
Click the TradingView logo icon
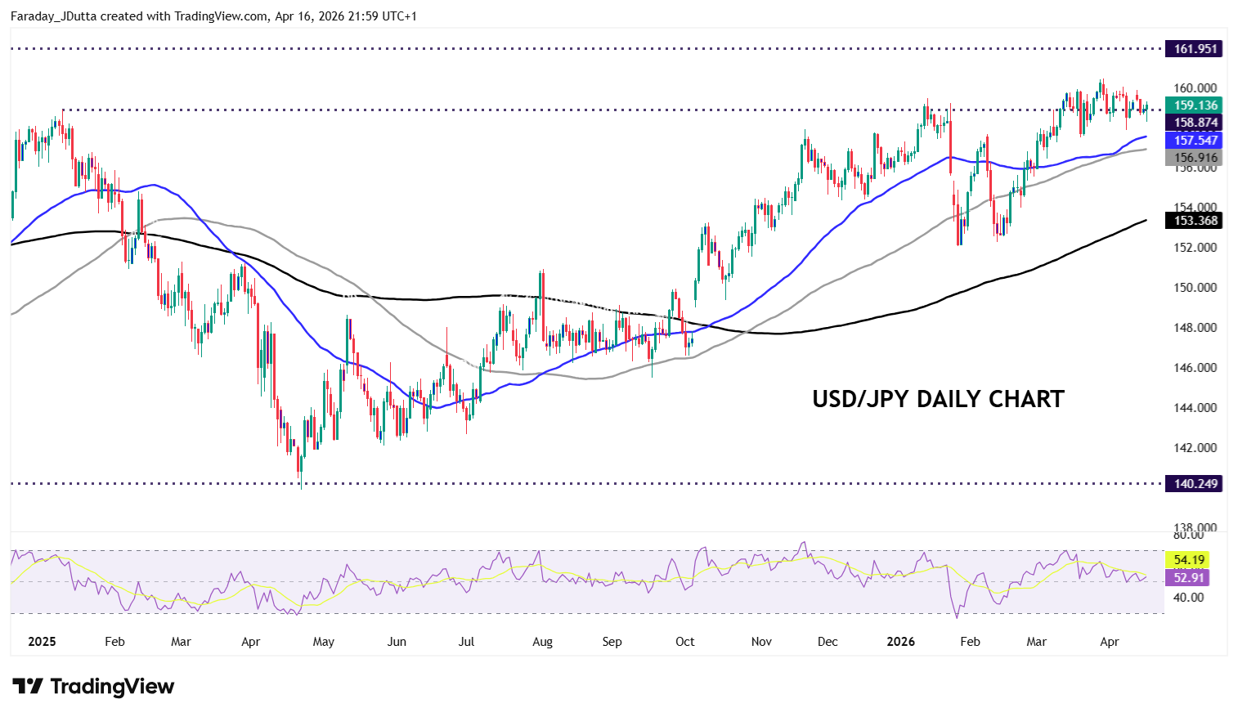pos(27,686)
